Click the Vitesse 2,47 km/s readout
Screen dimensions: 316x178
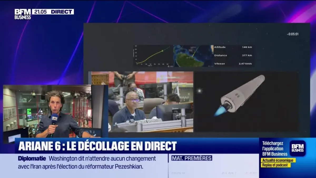click(233, 64)
